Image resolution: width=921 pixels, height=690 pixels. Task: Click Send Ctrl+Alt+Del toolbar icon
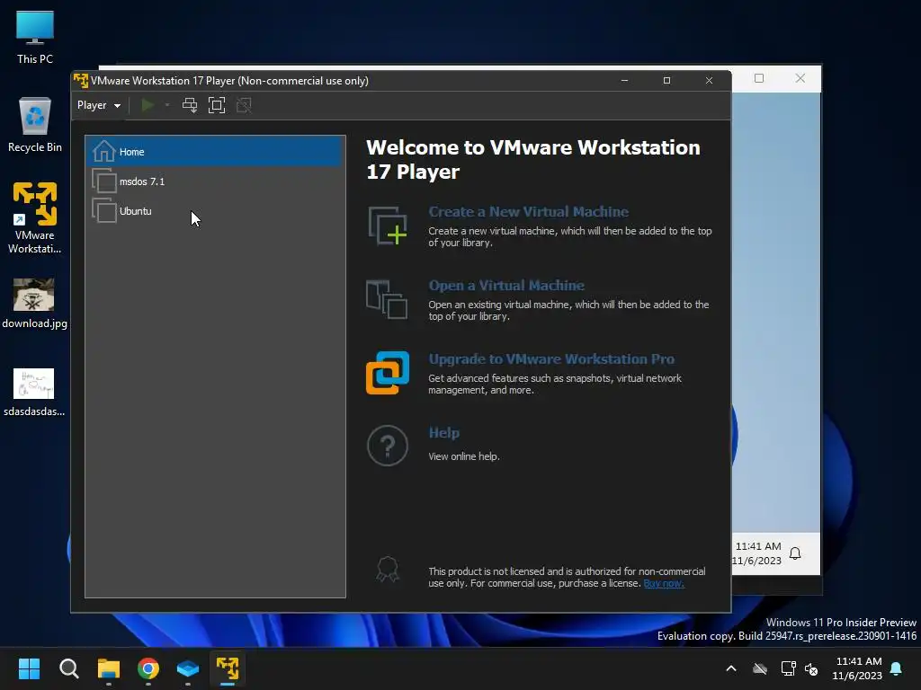[x=190, y=106]
